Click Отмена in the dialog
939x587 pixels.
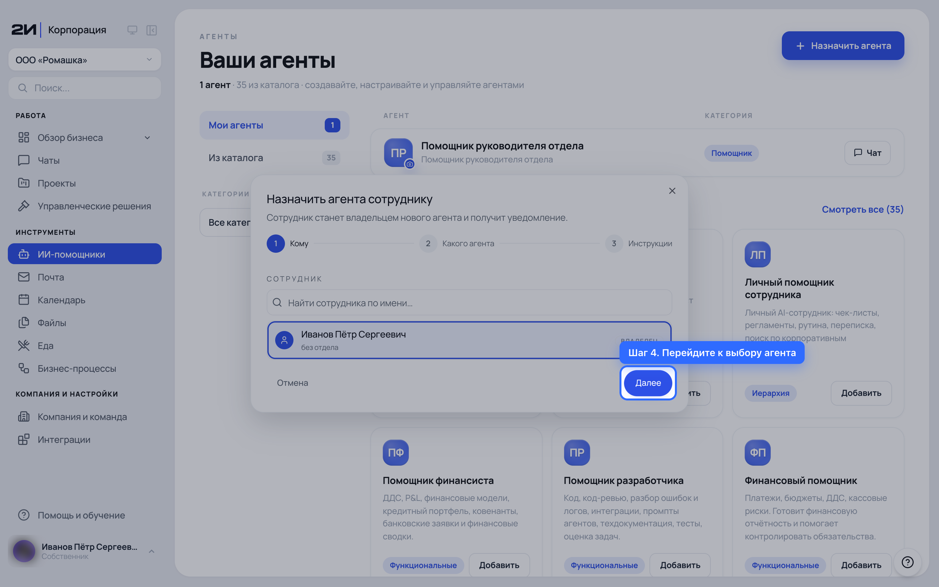[x=292, y=383]
